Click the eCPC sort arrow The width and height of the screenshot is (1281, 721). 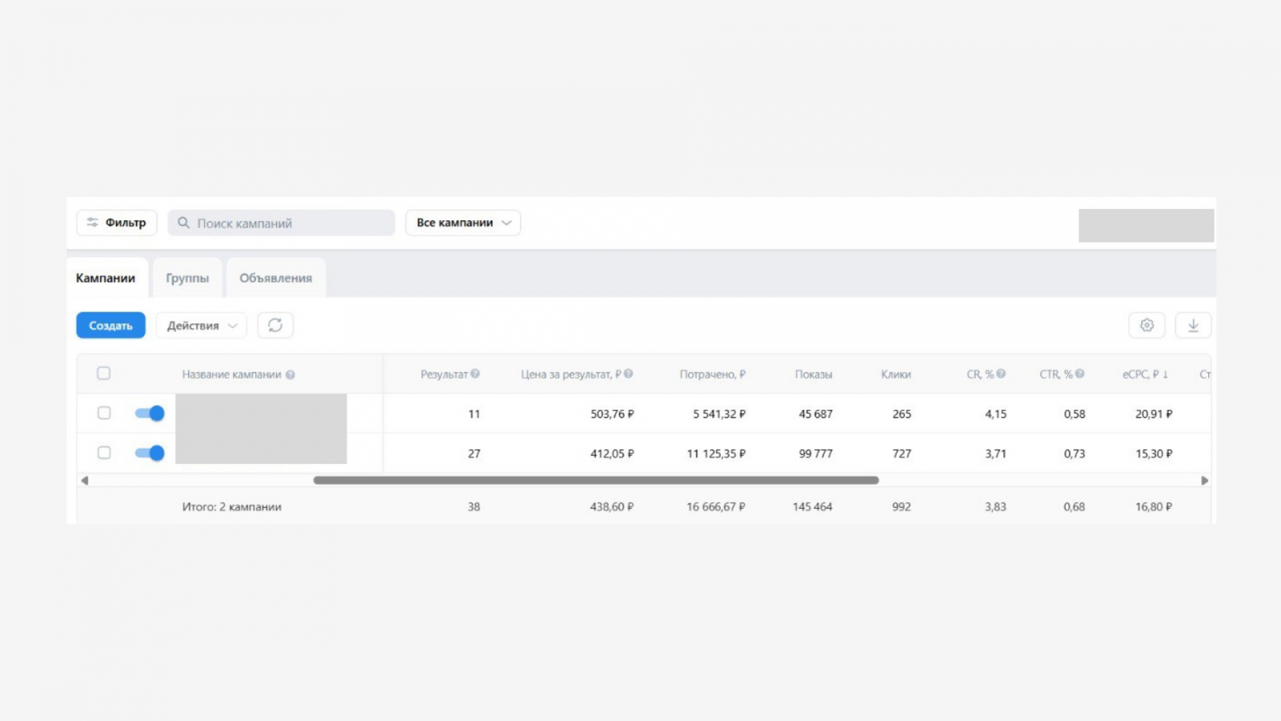1166,374
